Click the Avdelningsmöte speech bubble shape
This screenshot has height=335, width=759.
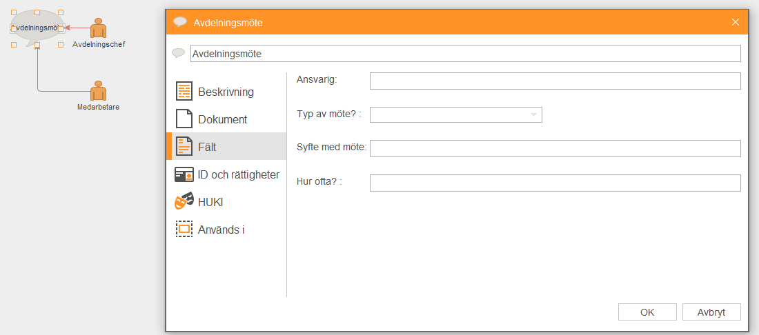coord(37,28)
